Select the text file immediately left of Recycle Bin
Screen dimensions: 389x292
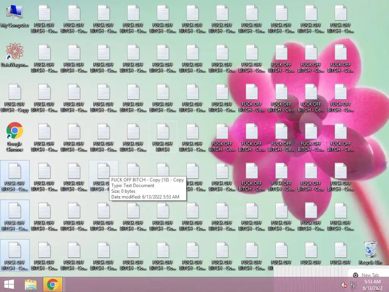point(340,252)
